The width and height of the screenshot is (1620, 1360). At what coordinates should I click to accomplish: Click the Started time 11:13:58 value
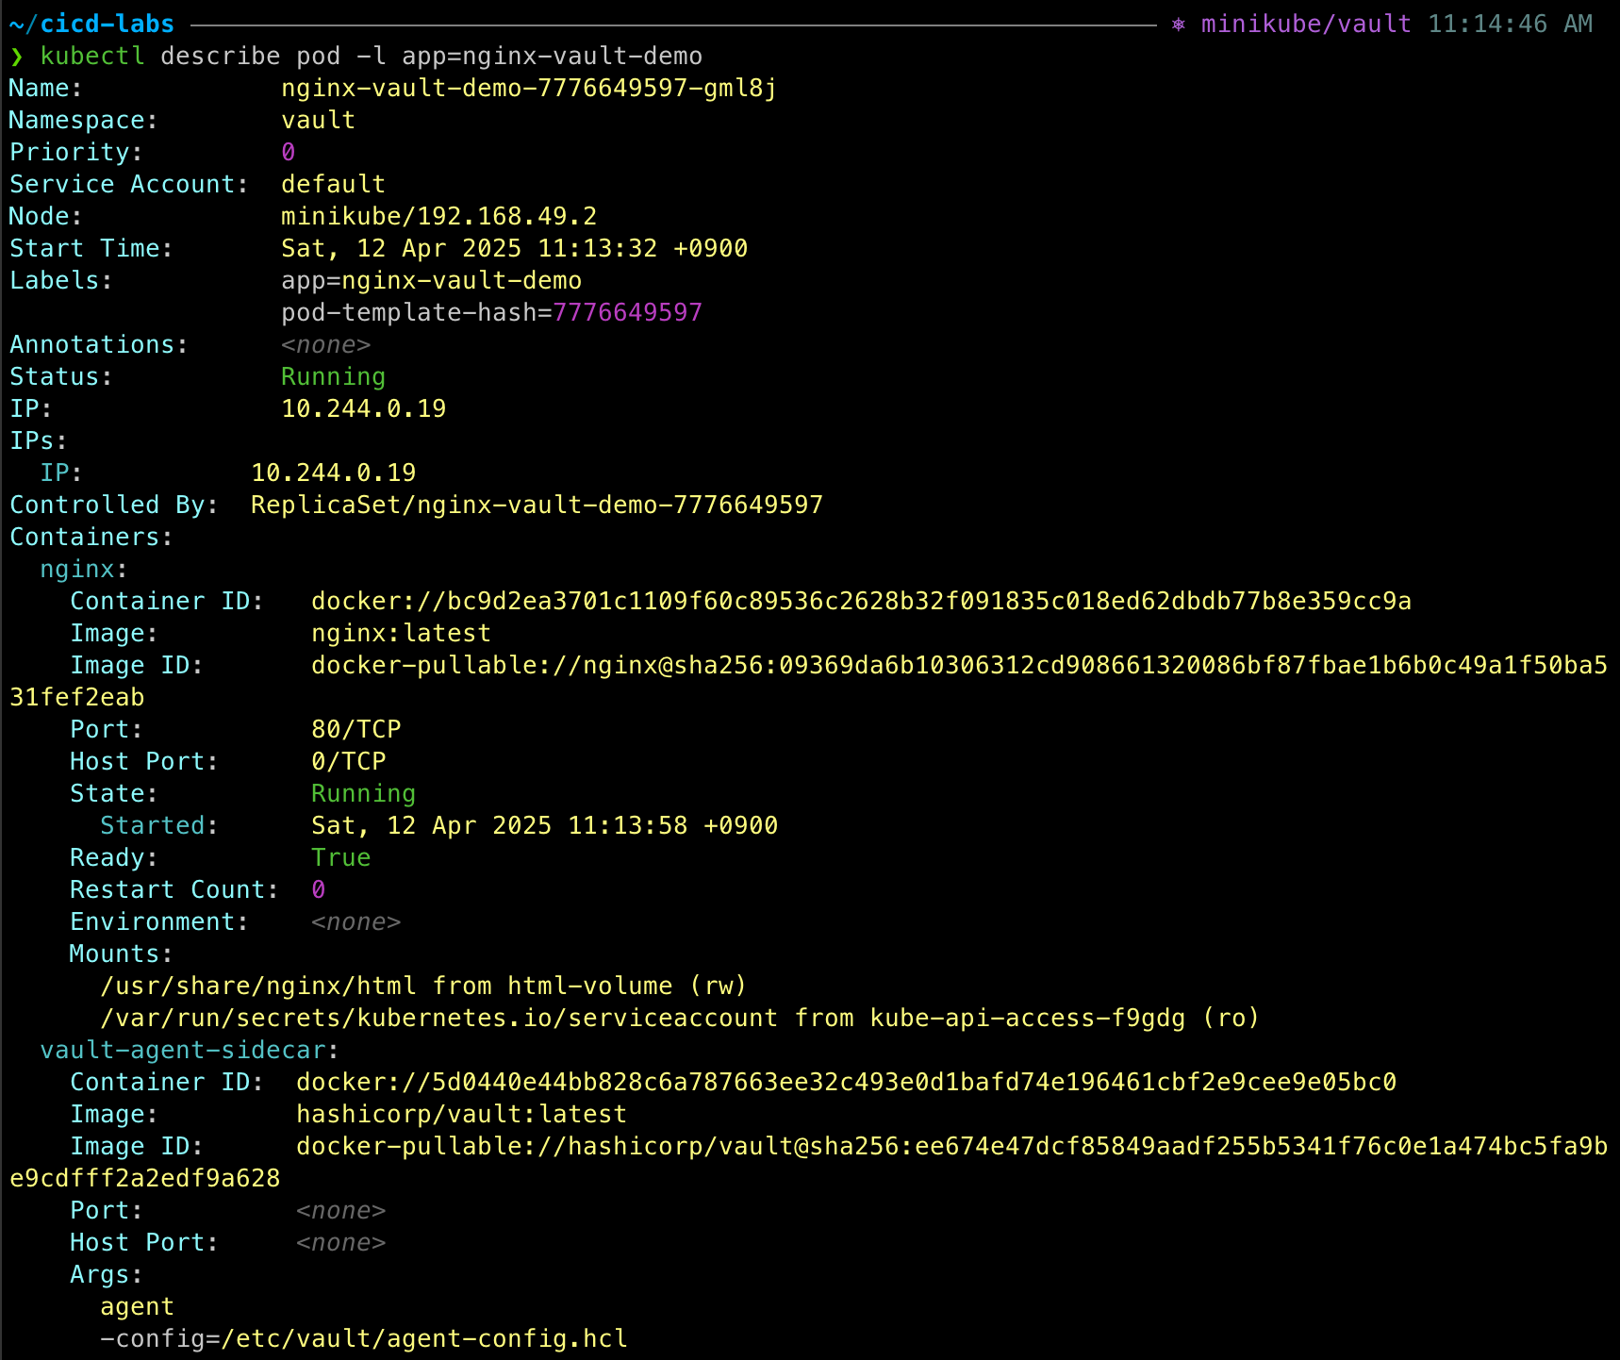[x=544, y=825]
